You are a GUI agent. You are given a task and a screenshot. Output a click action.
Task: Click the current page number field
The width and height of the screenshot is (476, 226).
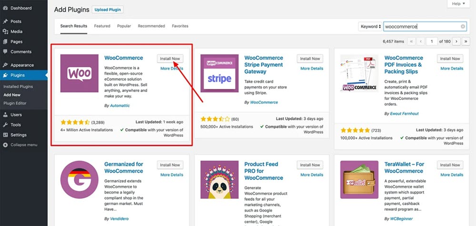point(432,41)
